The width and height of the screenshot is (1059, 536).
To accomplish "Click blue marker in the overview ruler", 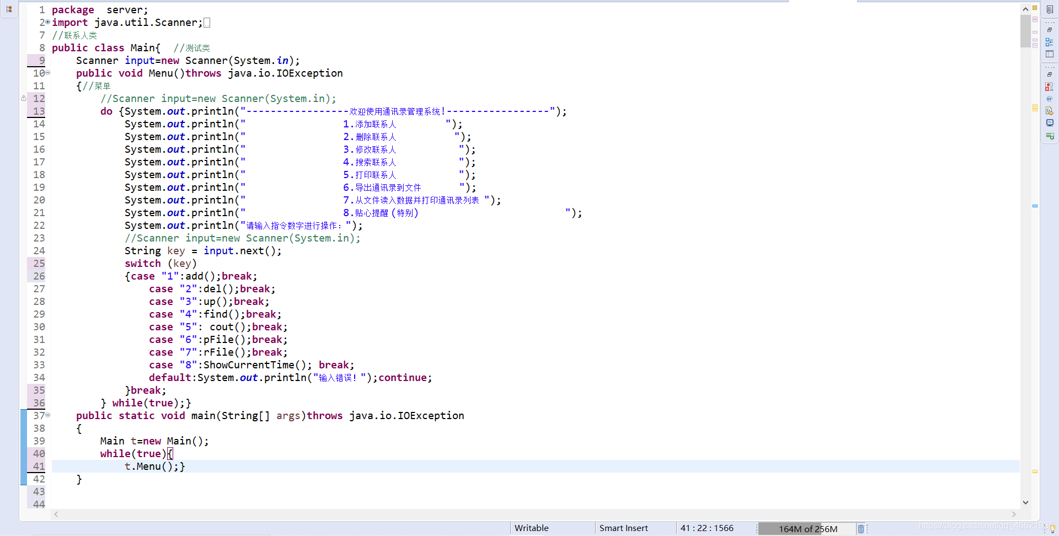I will tap(1035, 206).
